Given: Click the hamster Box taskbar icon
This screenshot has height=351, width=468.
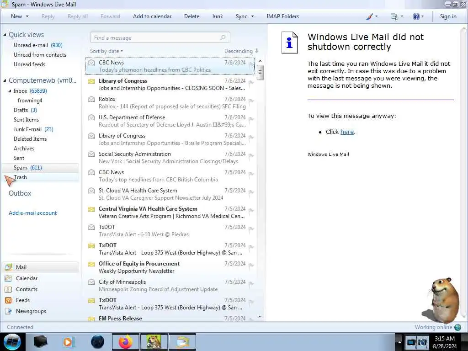Looking at the screenshot, I should click(154, 342).
